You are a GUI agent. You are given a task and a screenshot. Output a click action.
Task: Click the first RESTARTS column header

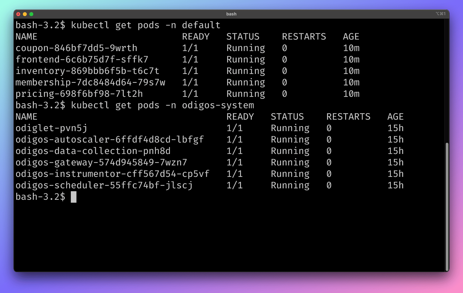[304, 37]
